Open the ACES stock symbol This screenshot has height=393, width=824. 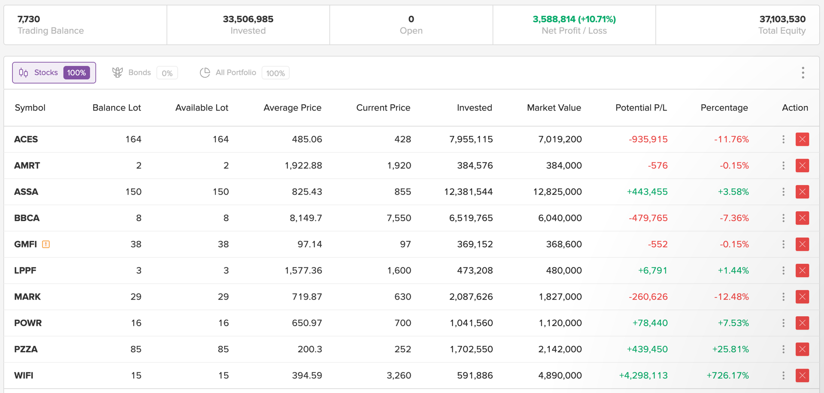[x=26, y=139]
